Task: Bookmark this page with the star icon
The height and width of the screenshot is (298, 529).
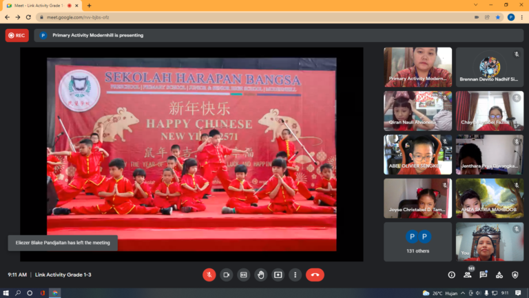Action: pyautogui.click(x=498, y=17)
